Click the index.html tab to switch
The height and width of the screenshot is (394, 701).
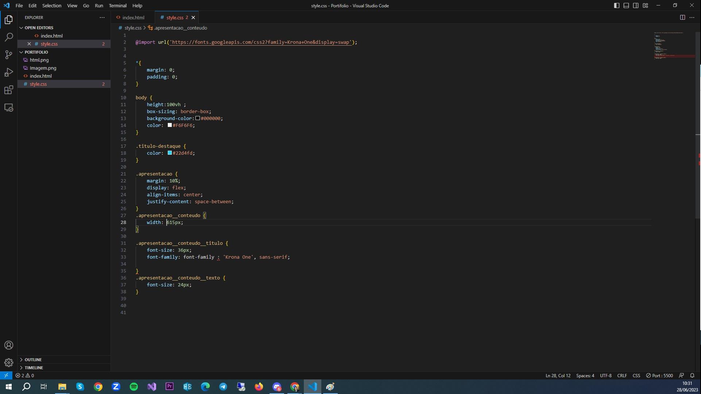click(133, 18)
